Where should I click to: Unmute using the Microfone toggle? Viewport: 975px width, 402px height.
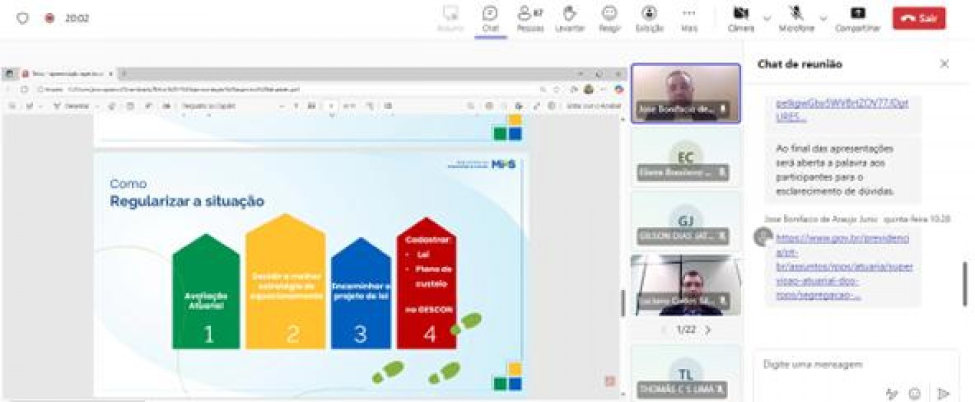click(x=796, y=18)
